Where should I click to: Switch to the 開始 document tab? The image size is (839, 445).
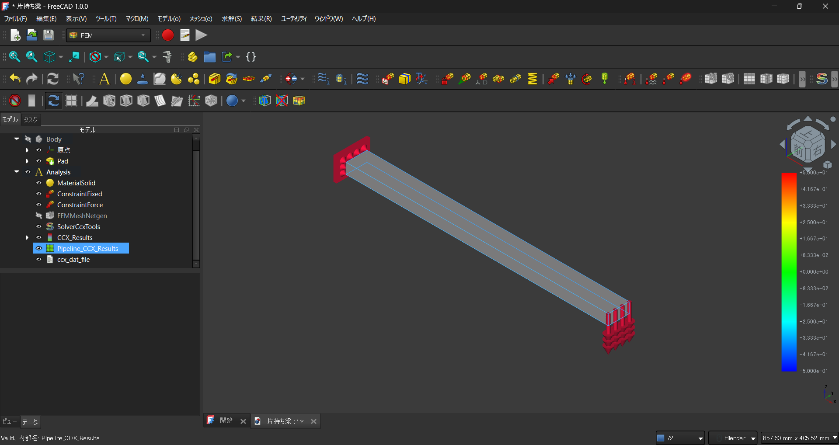[226, 421]
